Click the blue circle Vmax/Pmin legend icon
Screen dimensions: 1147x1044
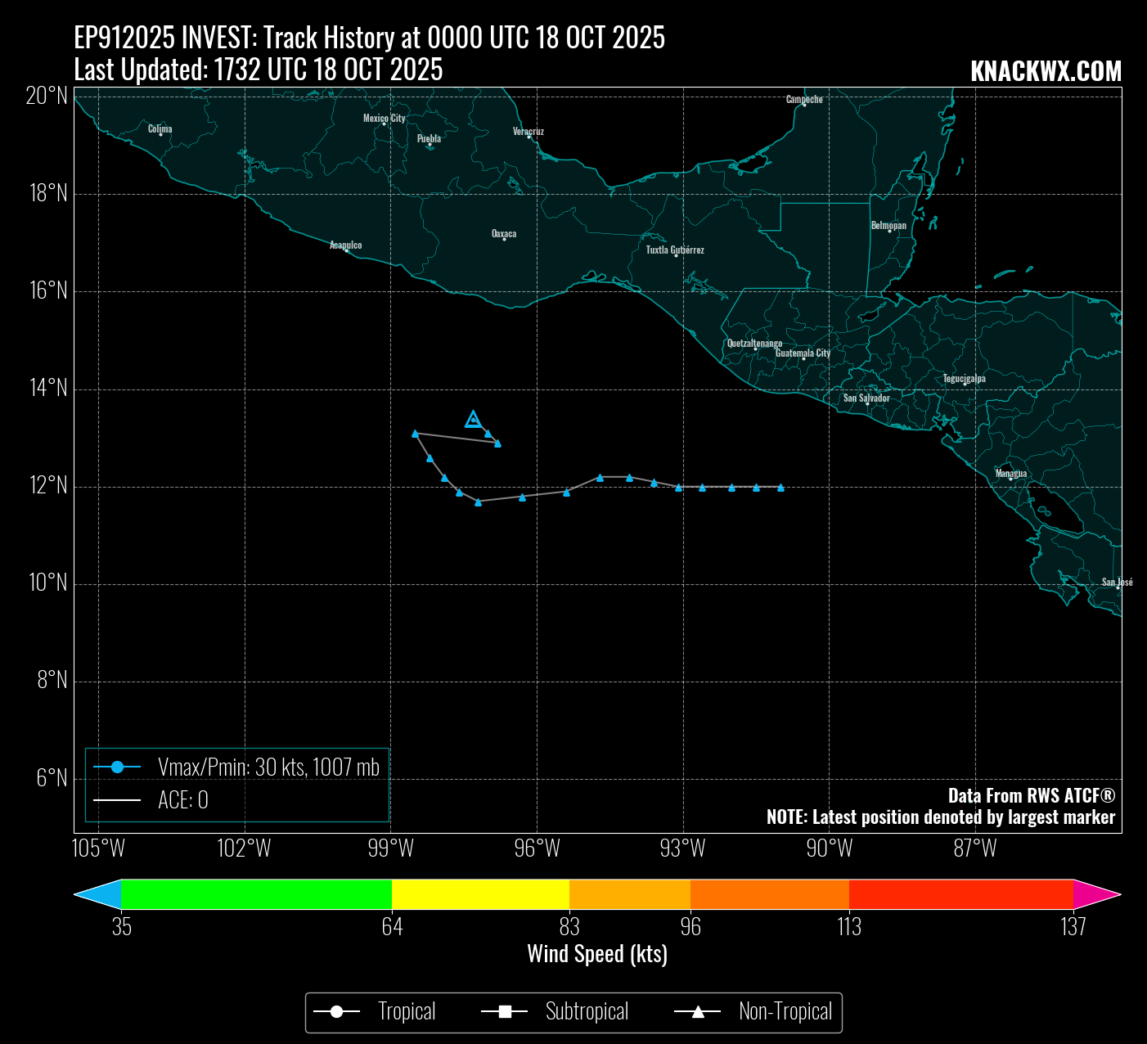[117, 767]
